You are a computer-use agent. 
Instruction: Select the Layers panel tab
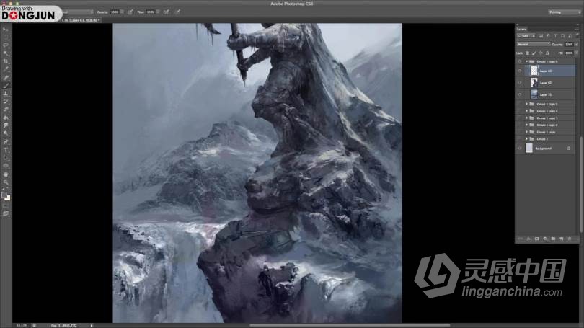click(521, 29)
